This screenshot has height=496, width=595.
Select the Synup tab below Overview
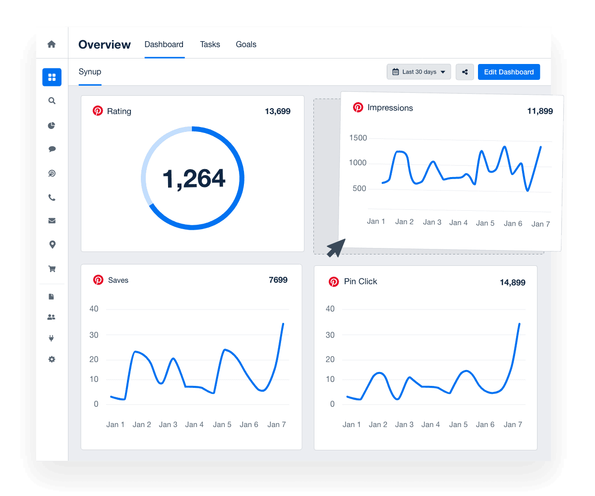[90, 71]
